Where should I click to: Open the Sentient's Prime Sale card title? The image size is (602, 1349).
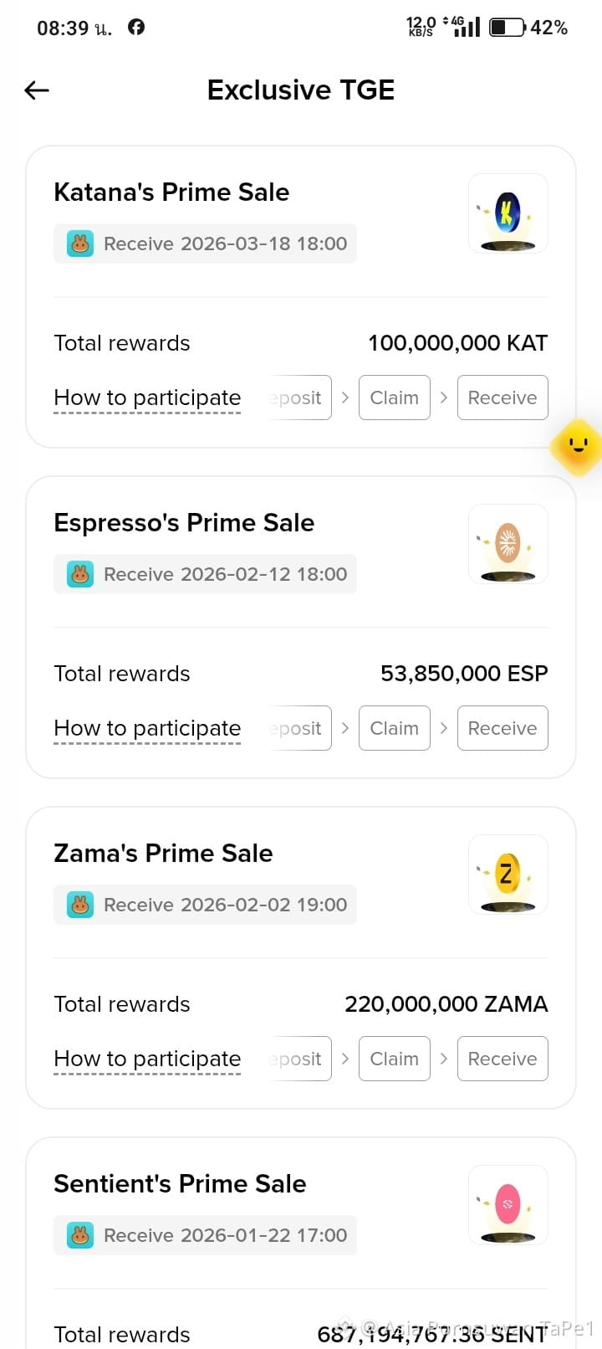(180, 1183)
